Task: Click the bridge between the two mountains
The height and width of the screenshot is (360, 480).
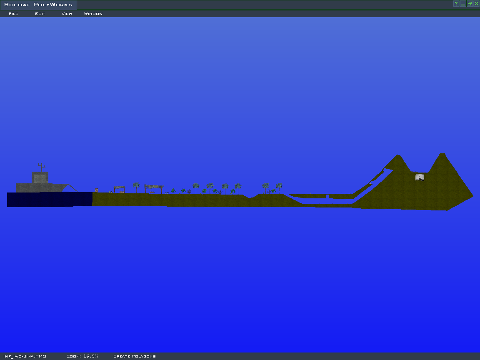Action: (420, 172)
